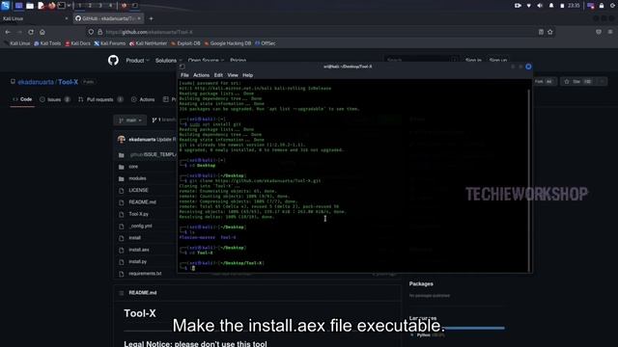Open README.md in the file list
Screen dimensions: 618x347
click(142, 201)
